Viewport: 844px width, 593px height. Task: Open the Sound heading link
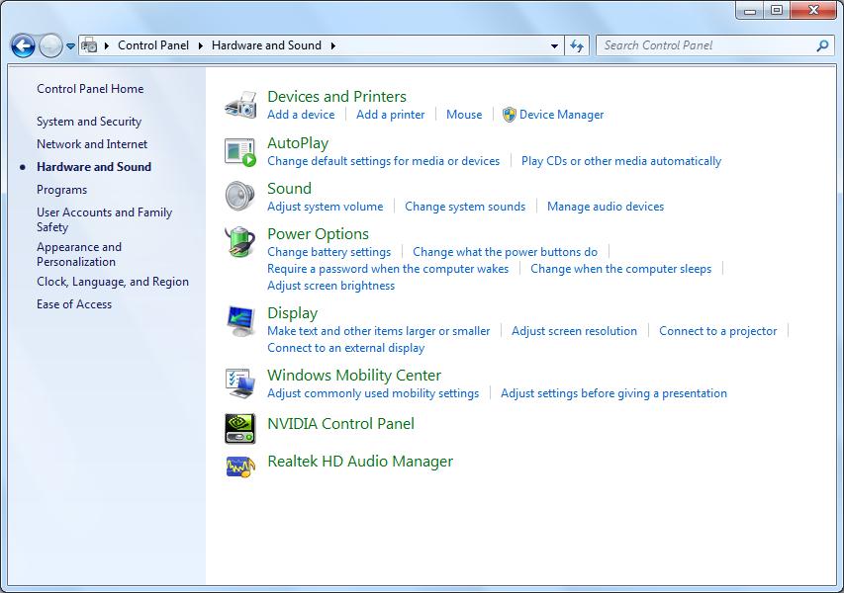pos(289,188)
